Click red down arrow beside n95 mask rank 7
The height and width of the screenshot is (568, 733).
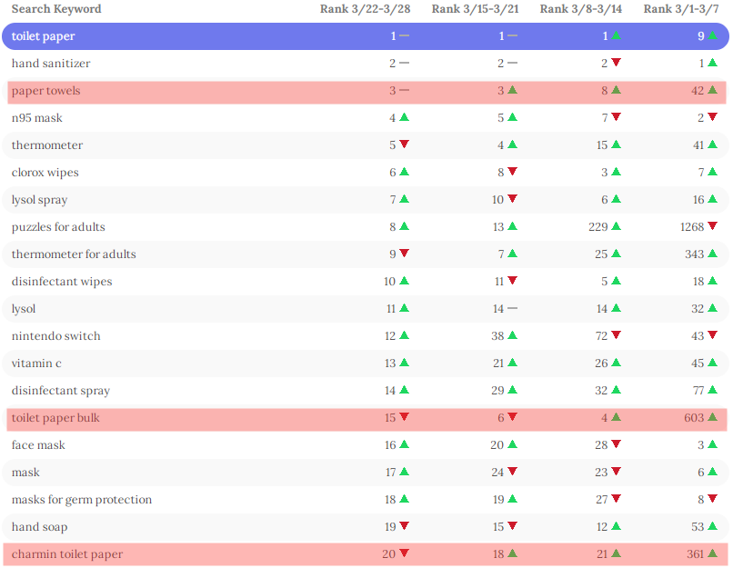pos(616,116)
